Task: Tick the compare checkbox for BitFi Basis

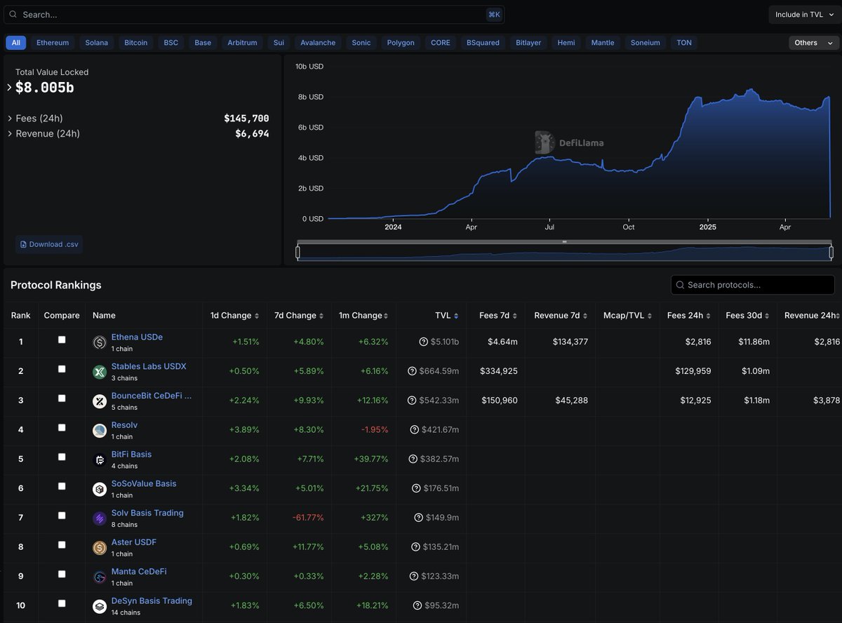Action: (x=62, y=457)
